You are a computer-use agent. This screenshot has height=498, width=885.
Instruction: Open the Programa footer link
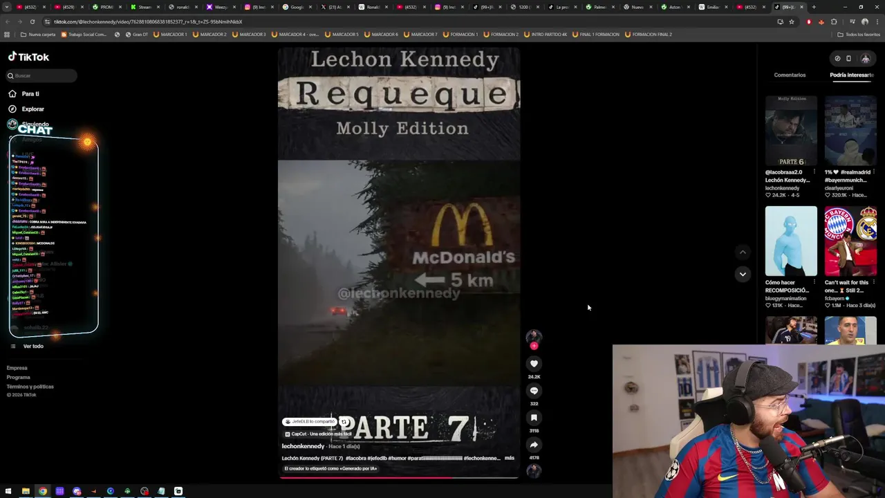19,377
